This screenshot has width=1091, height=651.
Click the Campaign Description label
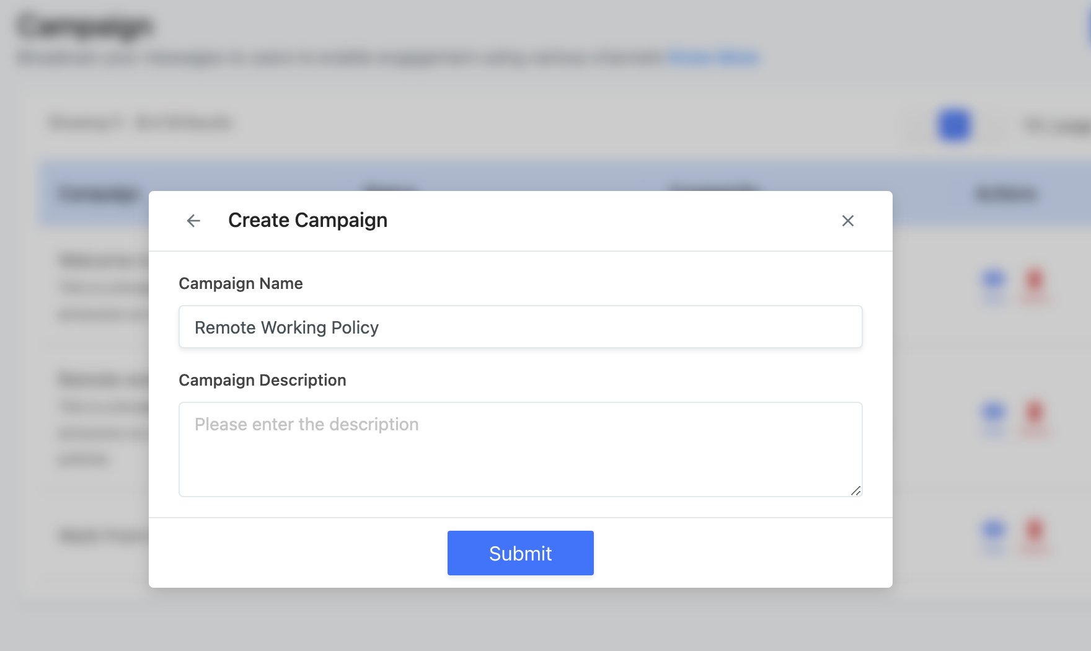[x=262, y=380]
